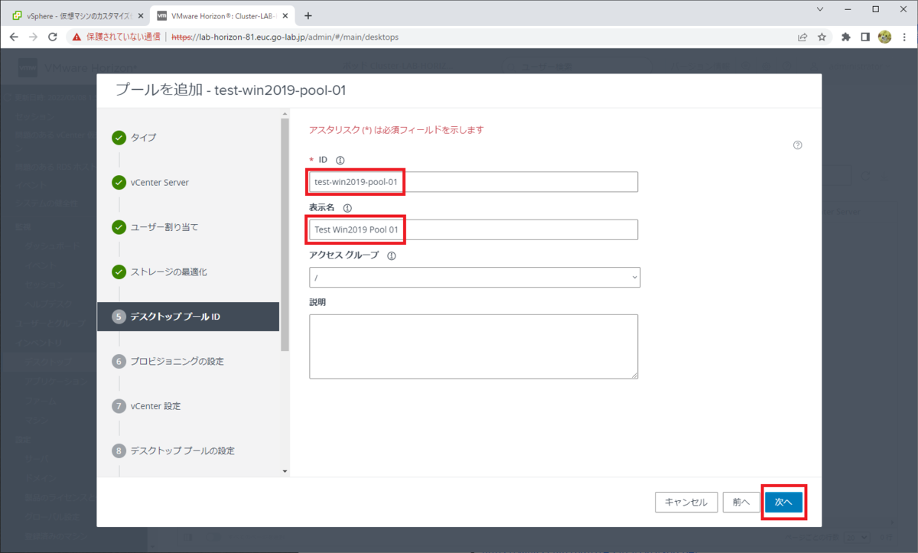Select the デスクトップ プールの設定 step
The image size is (918, 553).
[x=183, y=451]
